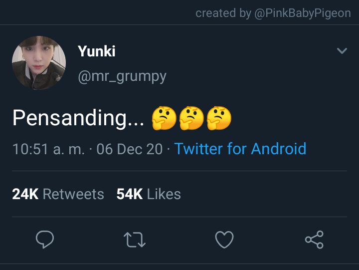Click the first thinking face emoji
This screenshot has width=359, height=270.
pyautogui.click(x=164, y=118)
